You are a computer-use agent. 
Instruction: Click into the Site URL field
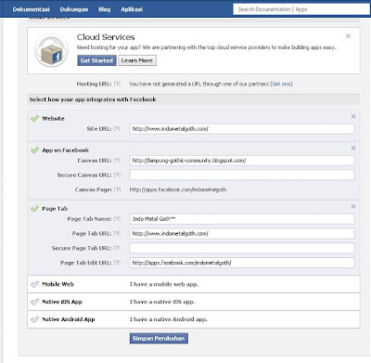[x=242, y=129]
